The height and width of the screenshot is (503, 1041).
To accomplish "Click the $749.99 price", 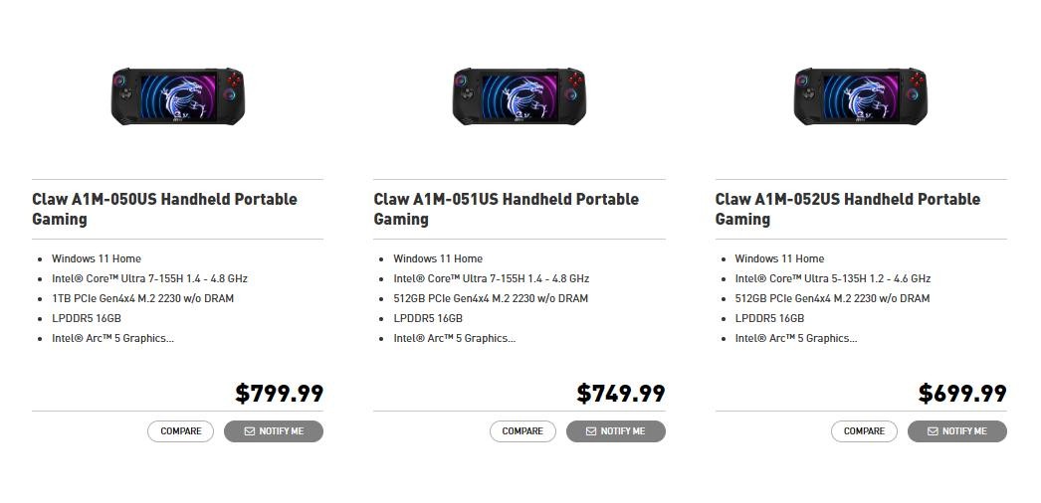I will 621,394.
